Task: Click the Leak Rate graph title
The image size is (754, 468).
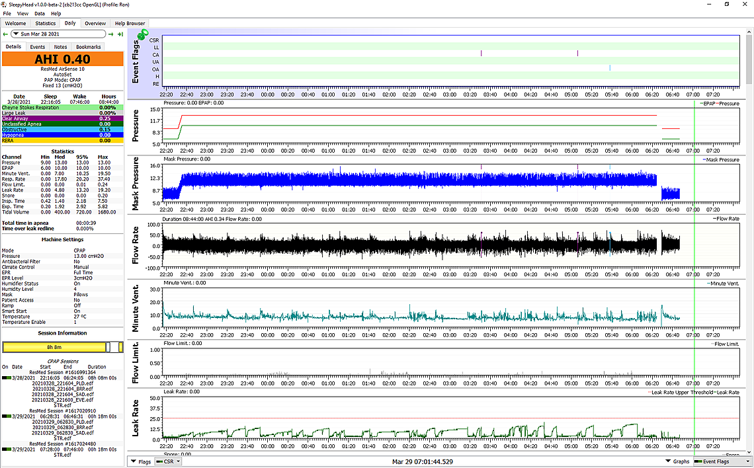Action: pyautogui.click(x=136, y=418)
